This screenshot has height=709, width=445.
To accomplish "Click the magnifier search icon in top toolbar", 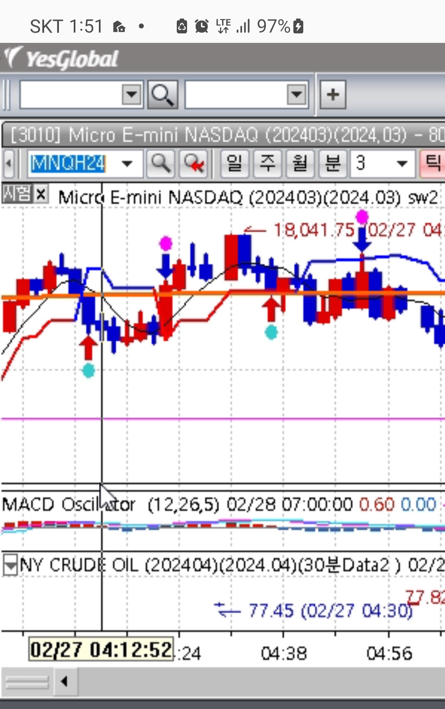I will click(162, 95).
